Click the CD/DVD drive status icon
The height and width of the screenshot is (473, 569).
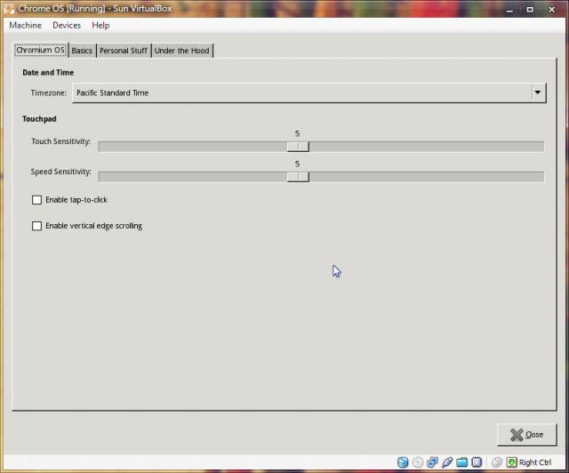(418, 462)
